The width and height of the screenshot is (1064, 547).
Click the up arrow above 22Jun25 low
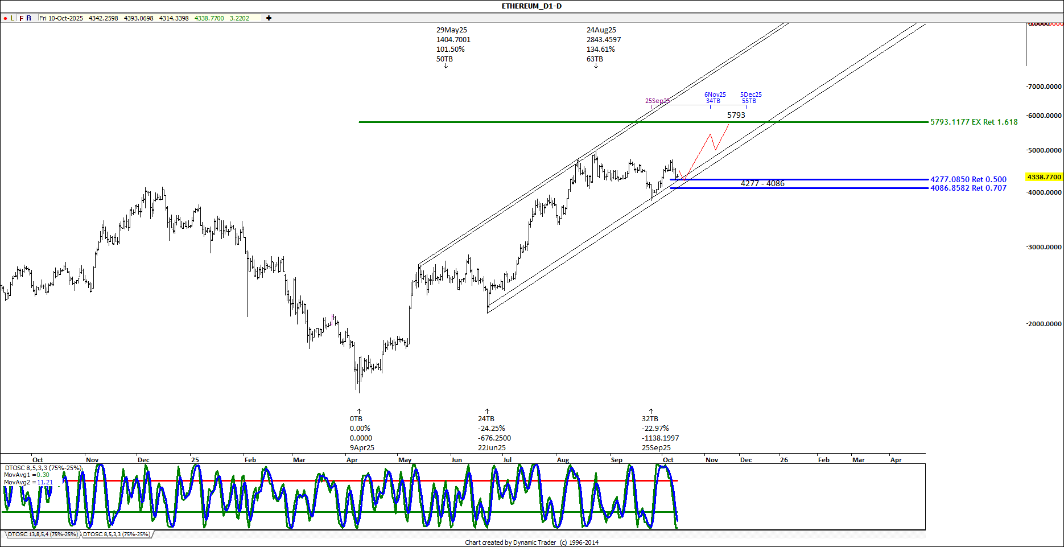point(487,410)
